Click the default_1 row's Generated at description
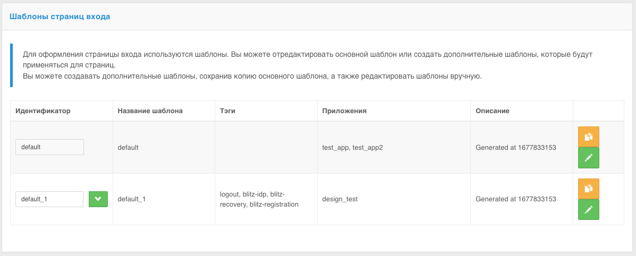This screenshot has width=636, height=256. tap(516, 199)
